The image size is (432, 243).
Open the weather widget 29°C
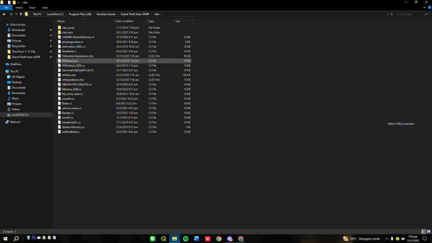[361, 239]
